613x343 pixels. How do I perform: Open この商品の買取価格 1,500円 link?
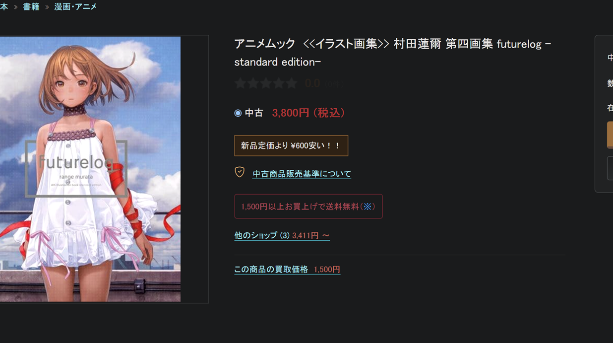click(x=287, y=270)
